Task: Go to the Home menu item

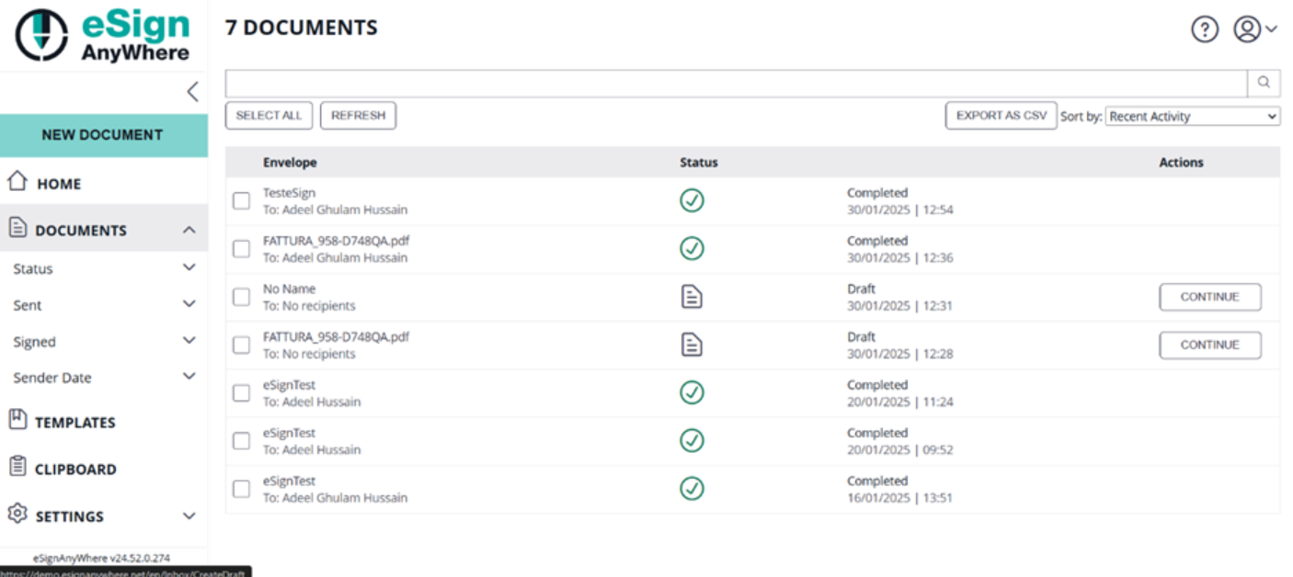Action: pyautogui.click(x=59, y=184)
